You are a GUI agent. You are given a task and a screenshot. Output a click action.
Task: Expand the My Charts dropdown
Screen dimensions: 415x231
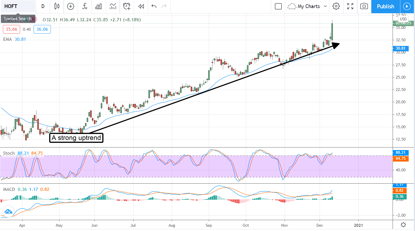308,6
